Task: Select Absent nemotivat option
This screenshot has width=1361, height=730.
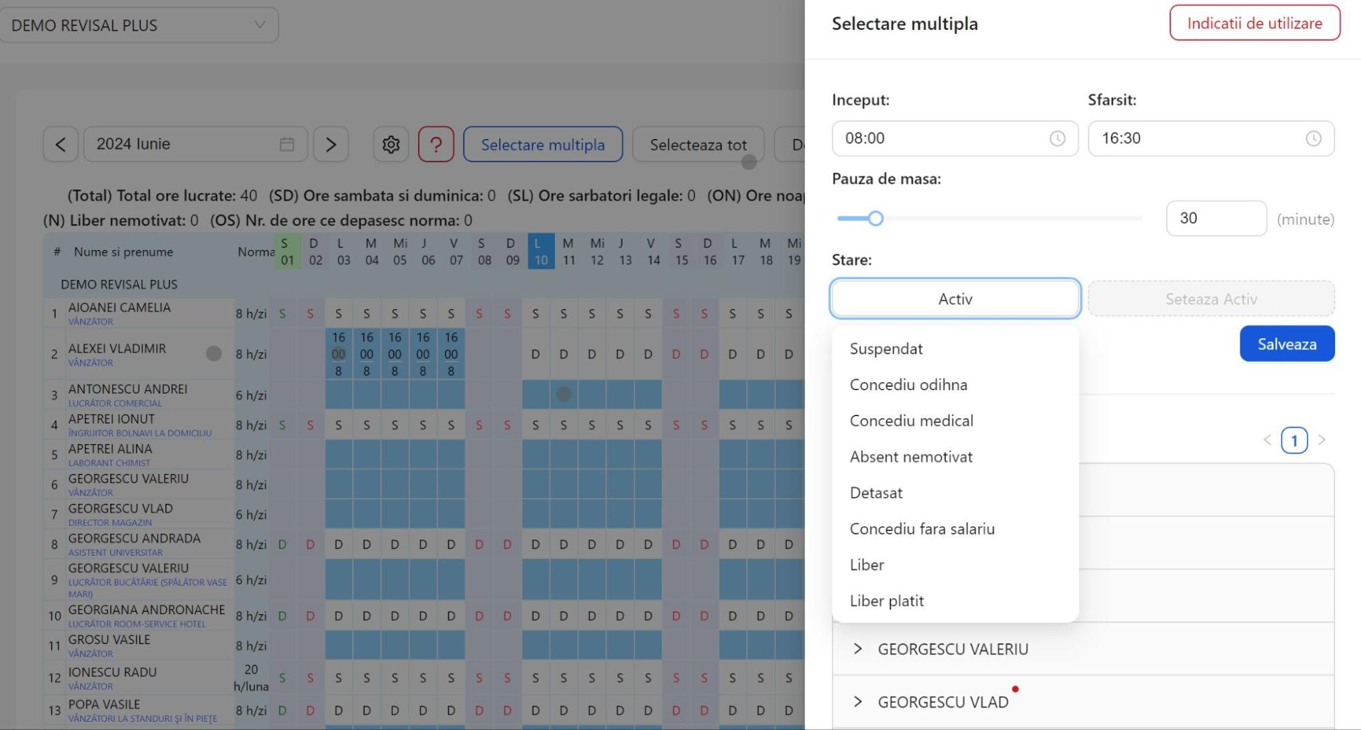Action: pyautogui.click(x=911, y=457)
